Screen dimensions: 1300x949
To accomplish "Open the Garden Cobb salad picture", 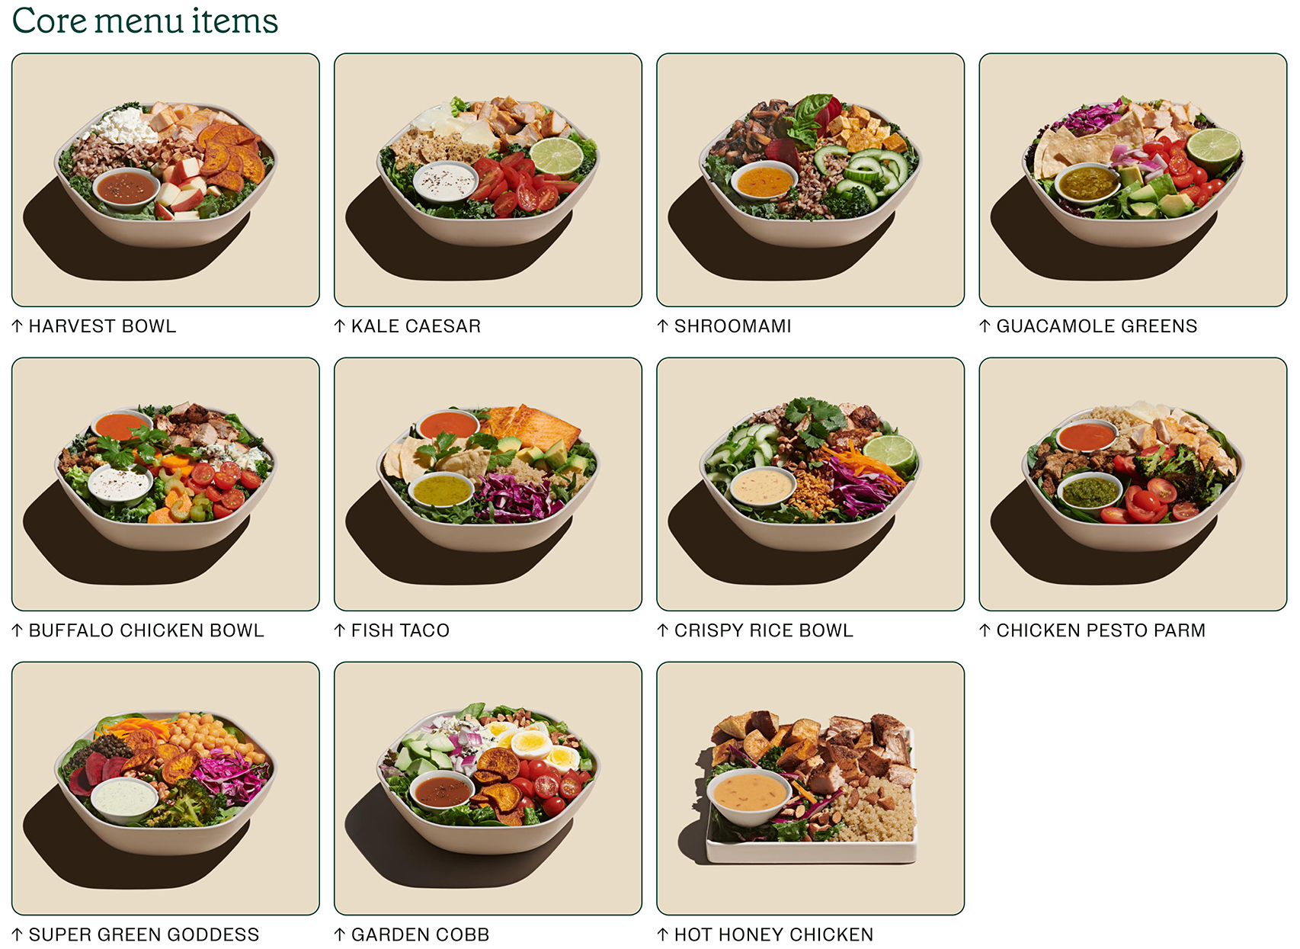I will tap(488, 788).
